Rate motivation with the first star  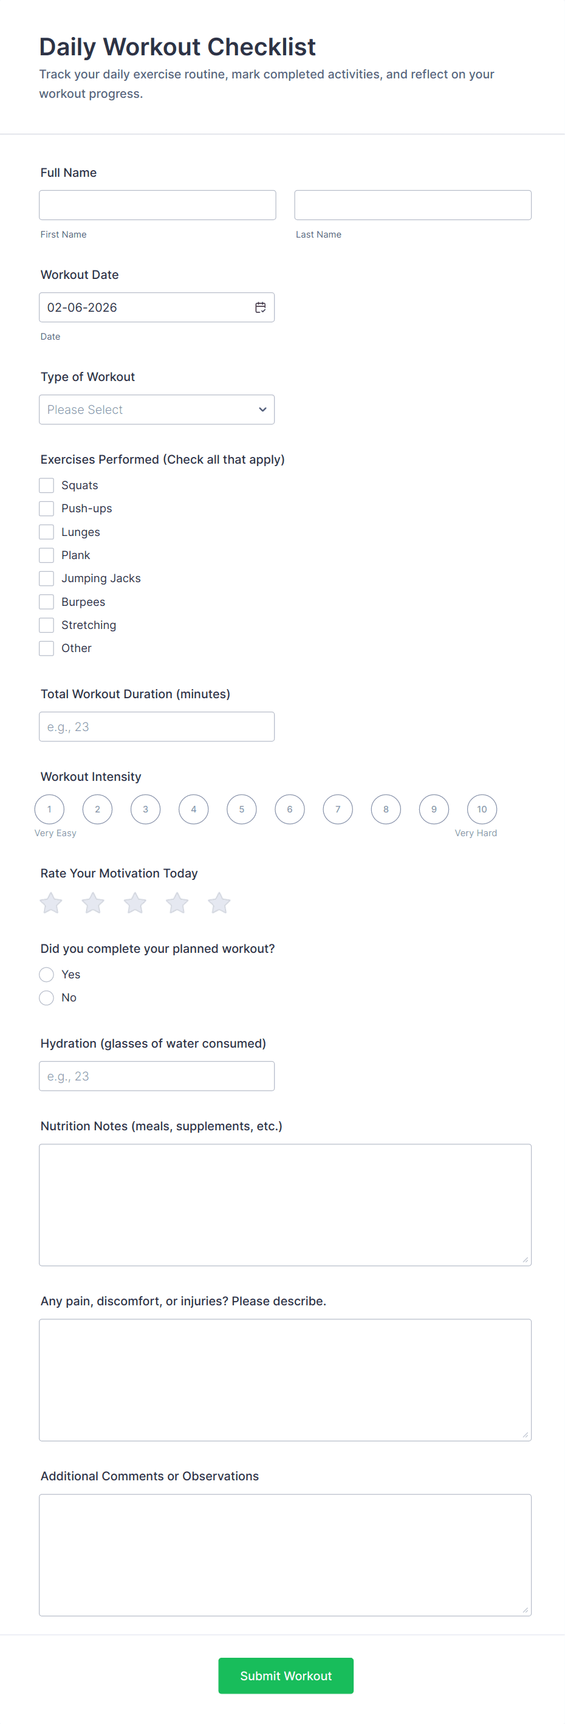(51, 903)
